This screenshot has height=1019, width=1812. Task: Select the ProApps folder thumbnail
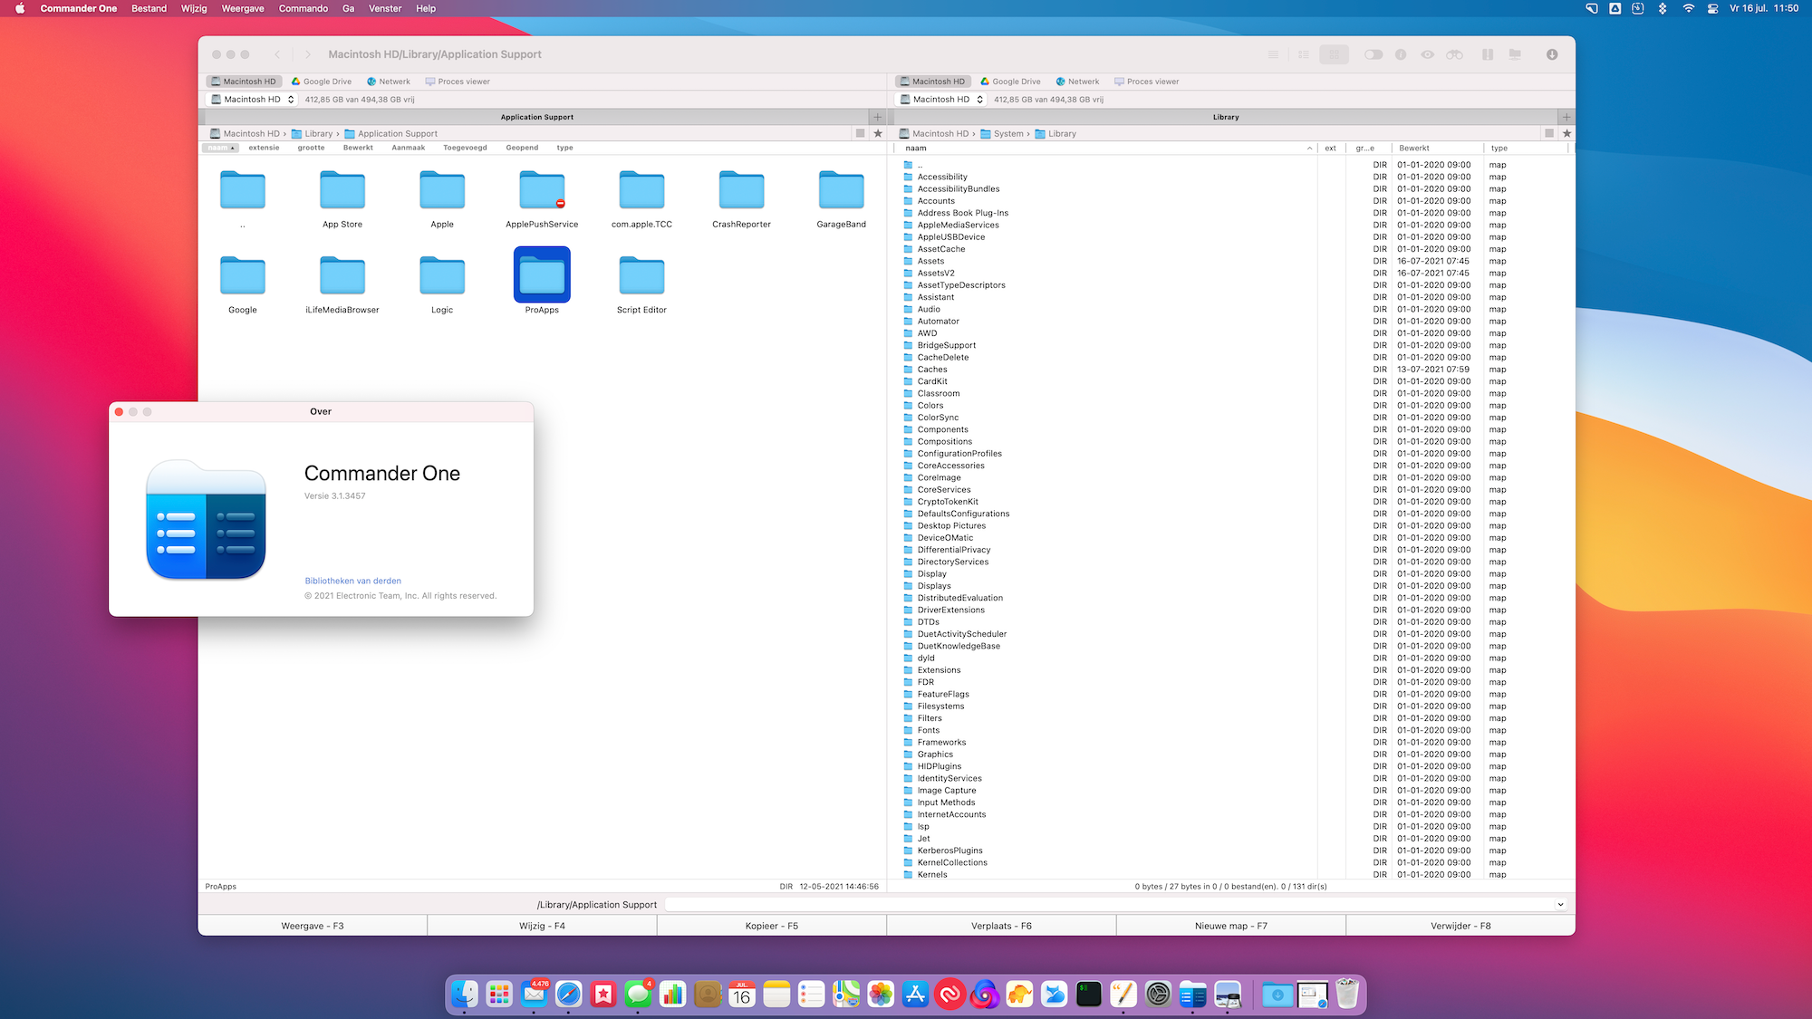coord(542,274)
